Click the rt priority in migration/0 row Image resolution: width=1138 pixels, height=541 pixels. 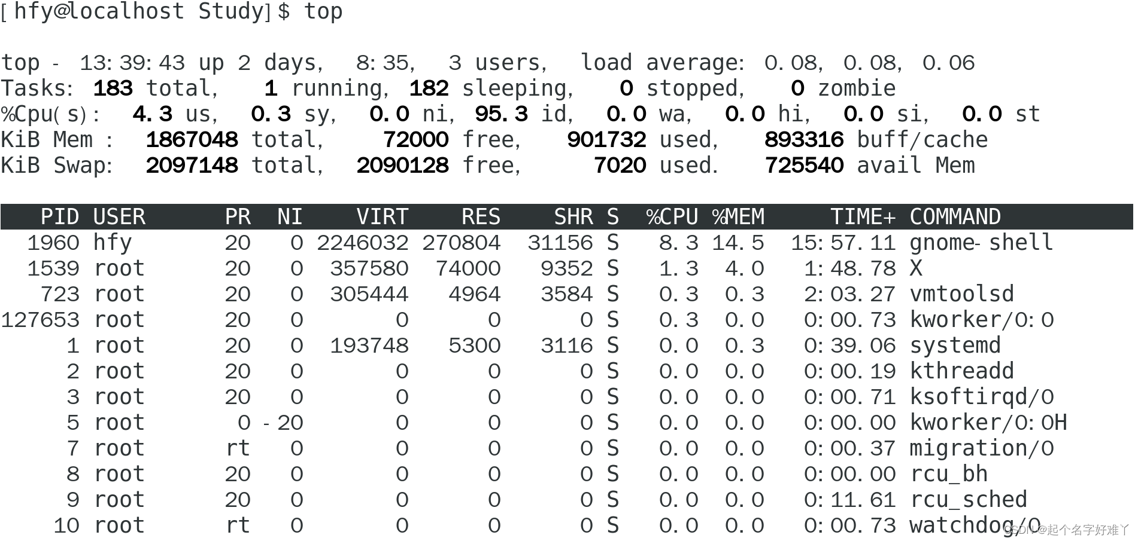(x=238, y=448)
